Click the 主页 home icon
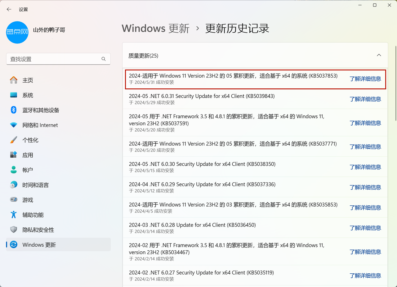The image size is (397, 287). click(14, 80)
